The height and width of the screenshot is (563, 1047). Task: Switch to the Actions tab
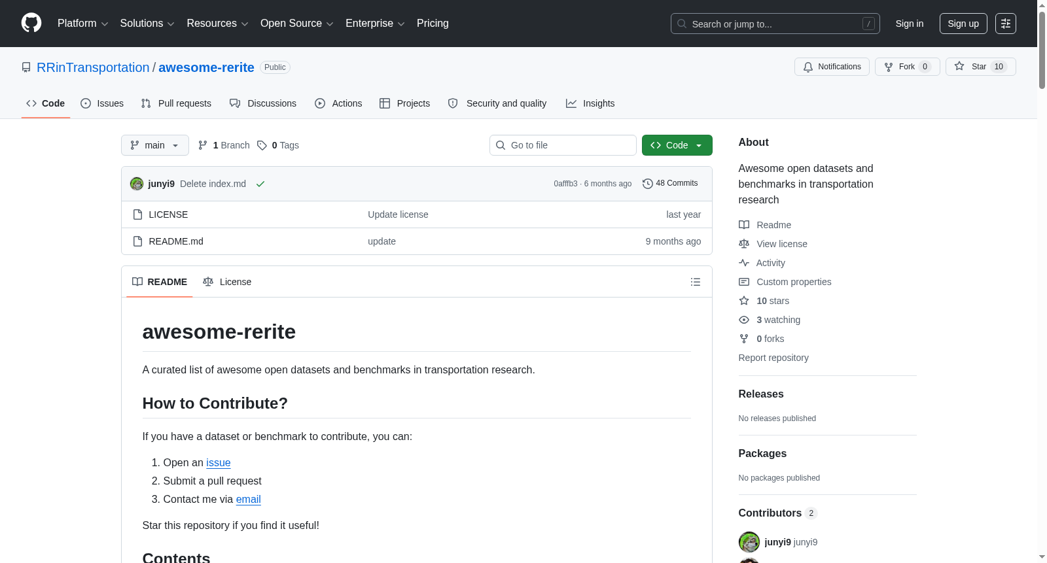pyautogui.click(x=338, y=103)
